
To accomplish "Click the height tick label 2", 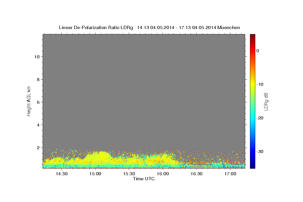I will click(x=38, y=148).
